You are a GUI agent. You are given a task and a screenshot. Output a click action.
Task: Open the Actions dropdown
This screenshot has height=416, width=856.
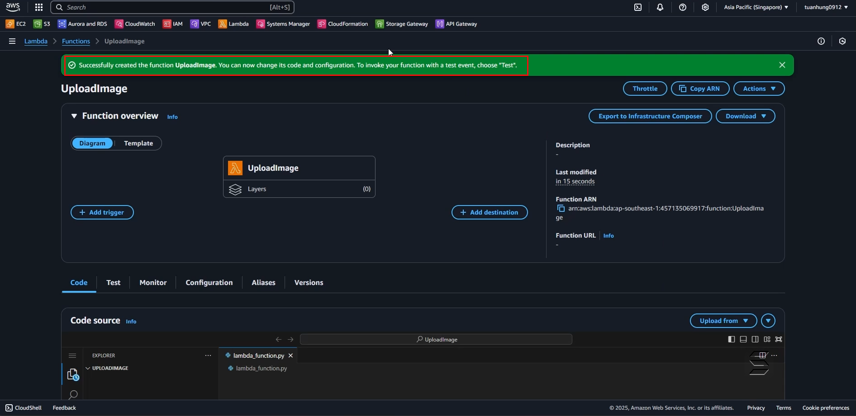click(759, 89)
